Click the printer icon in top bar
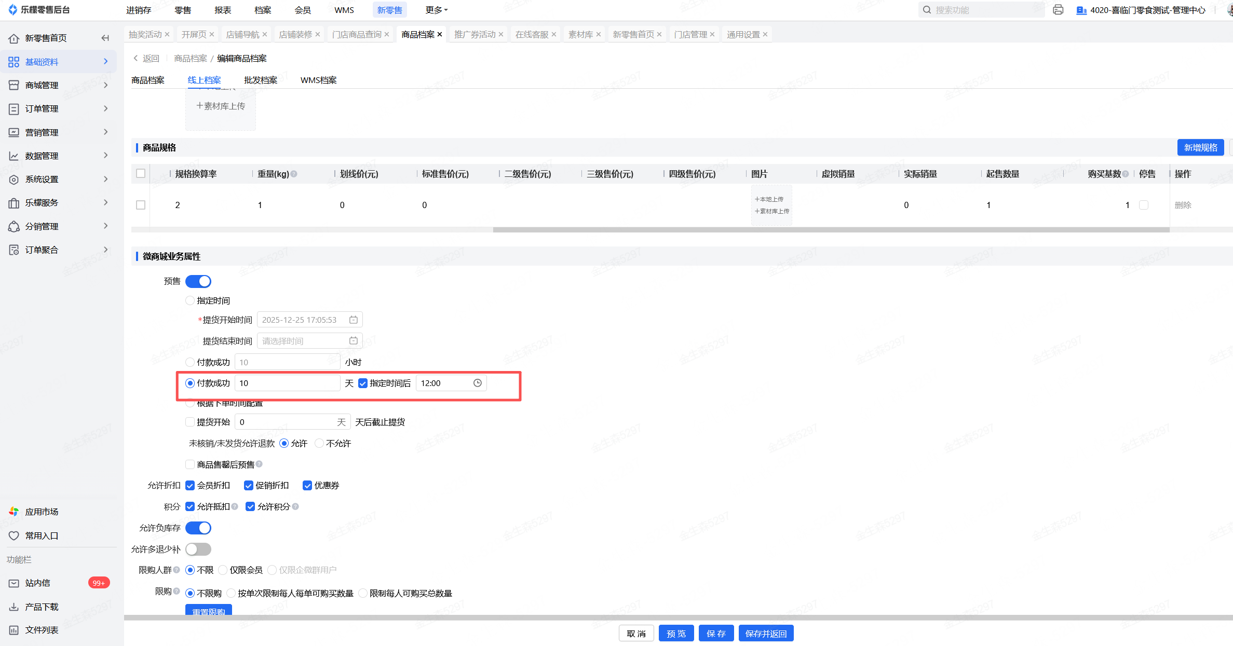This screenshot has width=1233, height=646. [x=1058, y=10]
